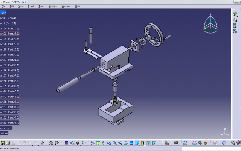The image size is (241, 151).
Task: Select the Applications tree node
Action: tap(4, 133)
